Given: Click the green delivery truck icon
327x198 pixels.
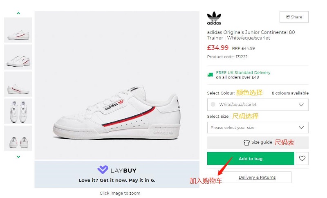Looking at the screenshot, I should point(210,75).
